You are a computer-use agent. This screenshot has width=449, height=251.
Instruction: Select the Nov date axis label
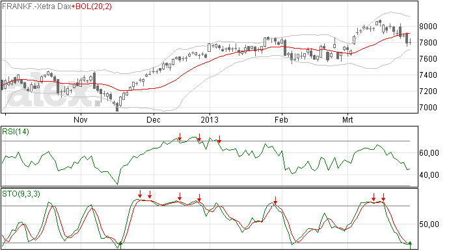(x=81, y=119)
